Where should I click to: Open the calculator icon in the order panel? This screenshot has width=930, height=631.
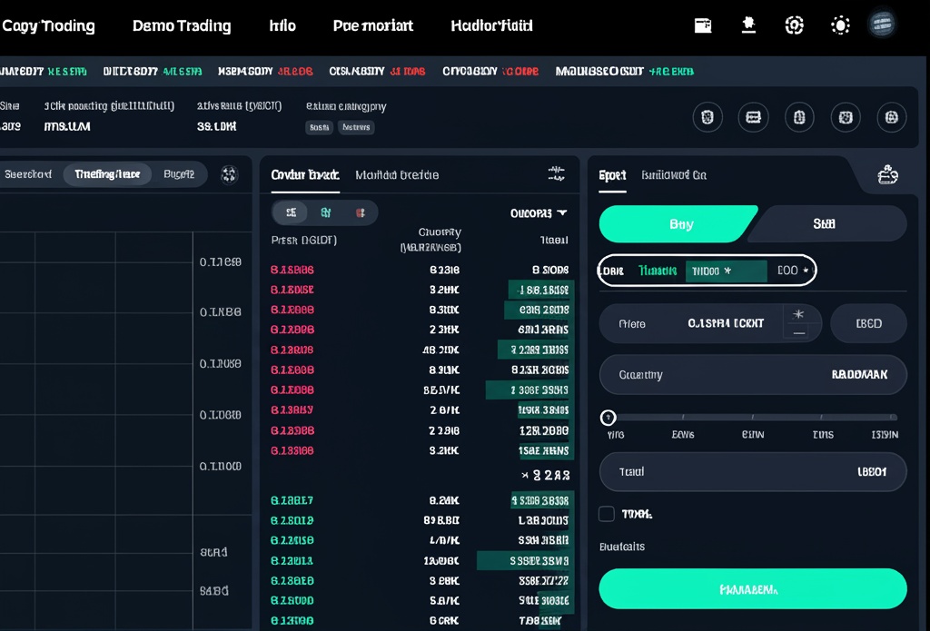click(887, 175)
